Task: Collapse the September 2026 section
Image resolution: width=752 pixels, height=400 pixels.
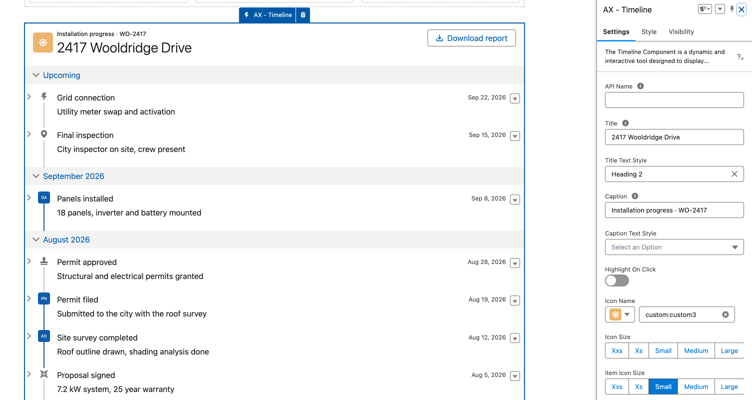Action: [36, 176]
